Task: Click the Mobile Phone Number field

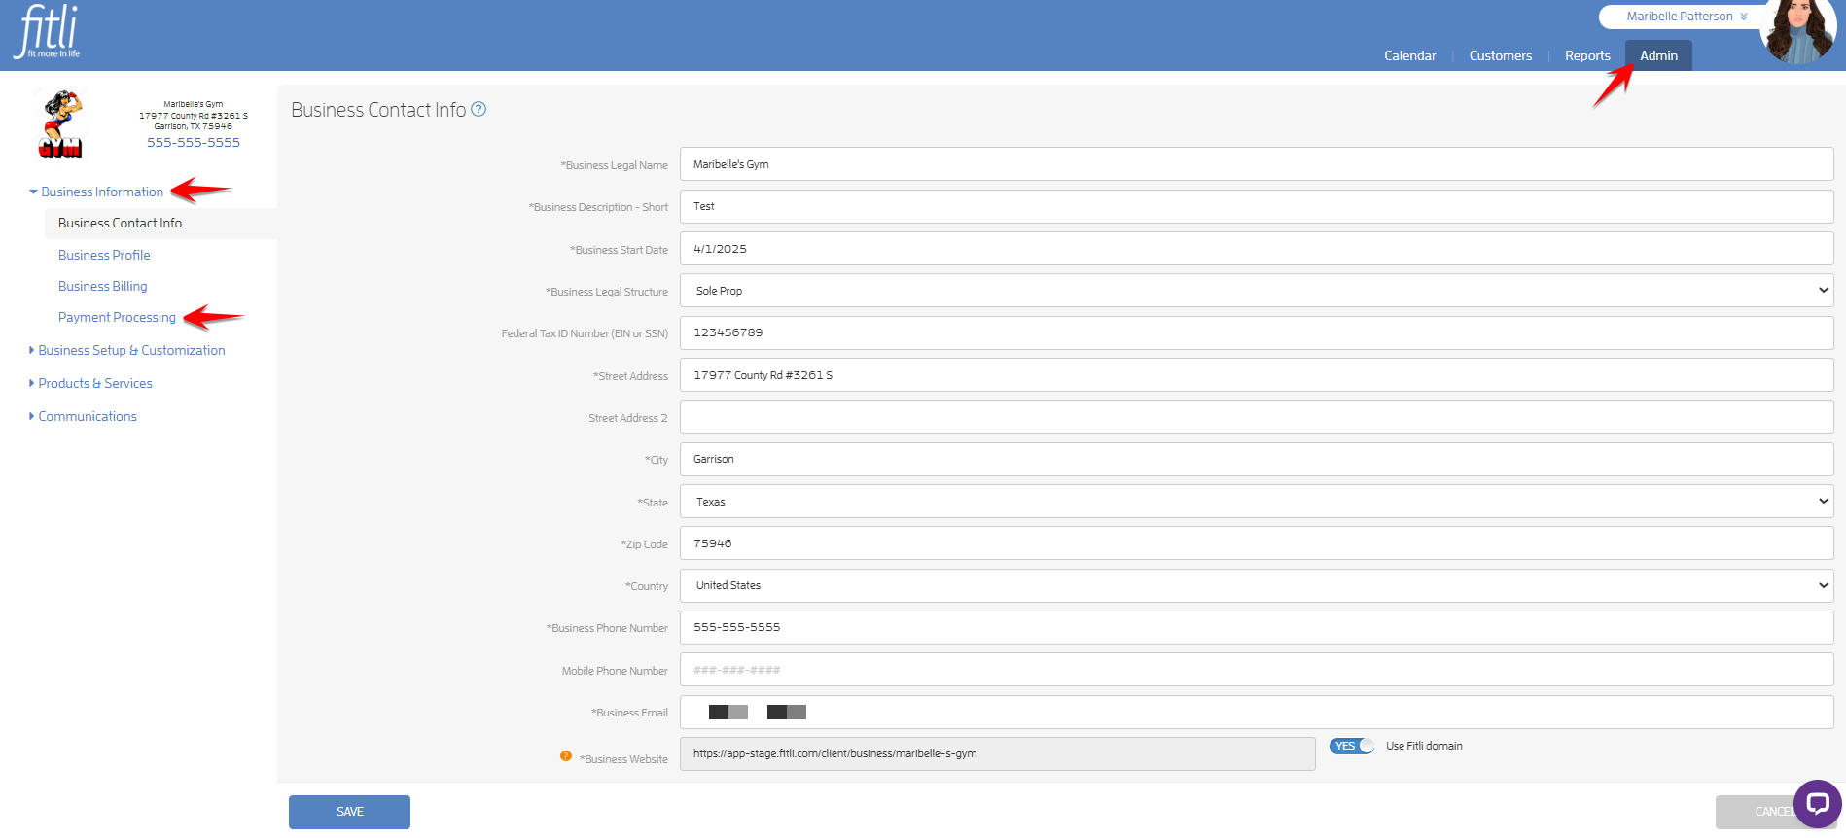Action: (x=1257, y=670)
